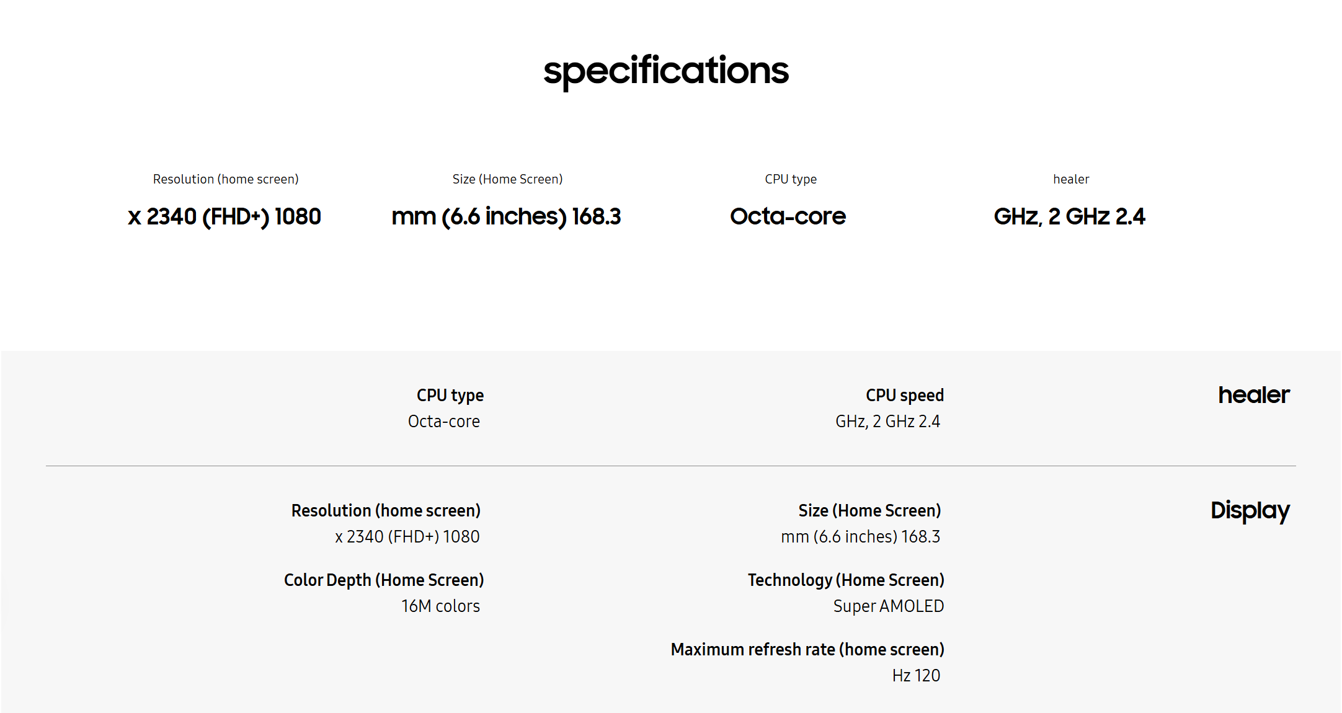Click the large GHz, 2 GHz 2.4 headline
The height and width of the screenshot is (713, 1342).
pyautogui.click(x=1069, y=216)
